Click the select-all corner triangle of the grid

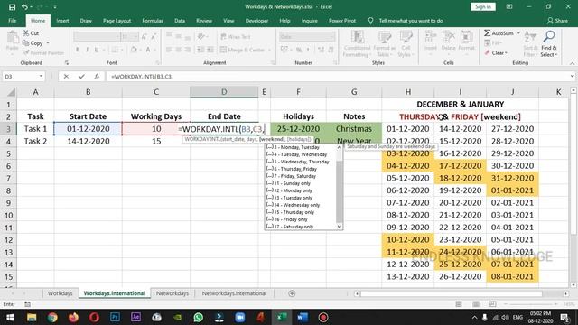(x=12, y=92)
